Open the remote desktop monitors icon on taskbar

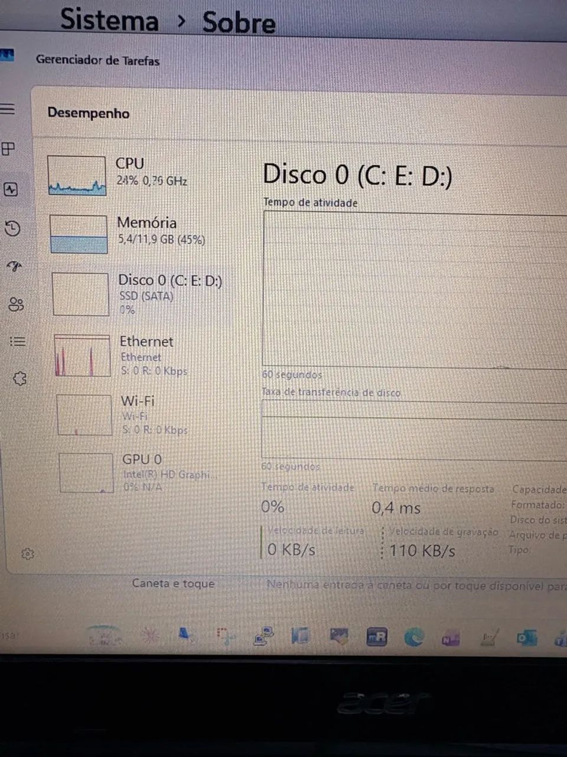coord(263,636)
